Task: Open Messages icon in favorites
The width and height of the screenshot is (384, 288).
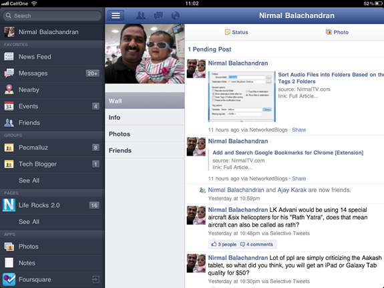Action: coord(9,73)
